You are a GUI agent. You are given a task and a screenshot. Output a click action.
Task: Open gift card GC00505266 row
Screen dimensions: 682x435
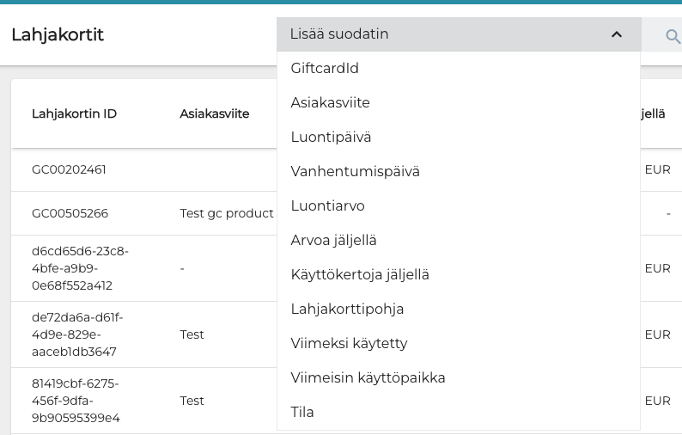click(70, 213)
